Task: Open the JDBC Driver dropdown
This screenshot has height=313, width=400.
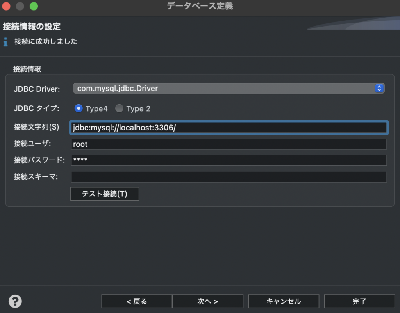Action: (229, 89)
